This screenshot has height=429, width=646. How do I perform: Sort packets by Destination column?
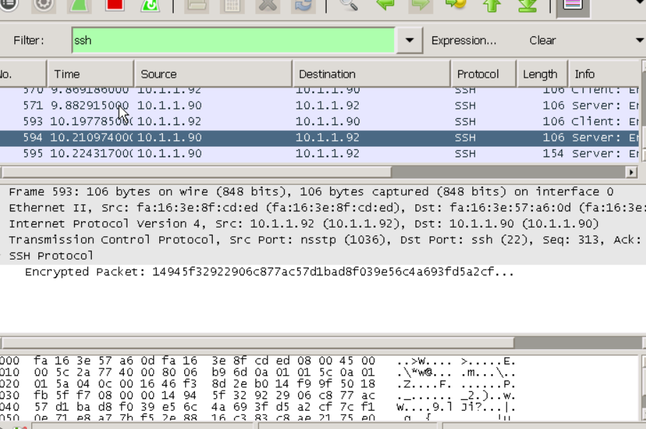coord(371,74)
